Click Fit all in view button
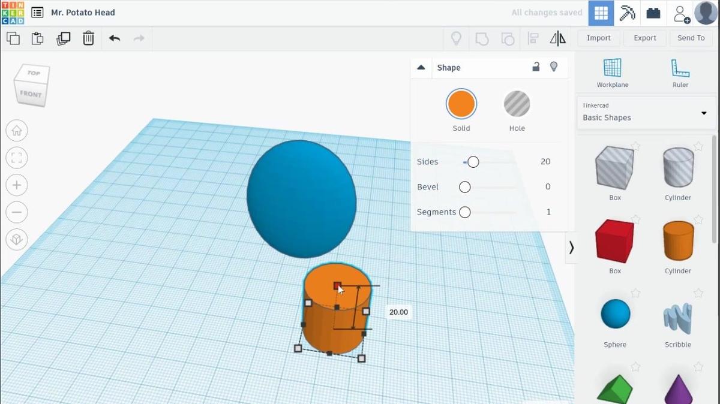The height and width of the screenshot is (404, 720). (x=17, y=158)
